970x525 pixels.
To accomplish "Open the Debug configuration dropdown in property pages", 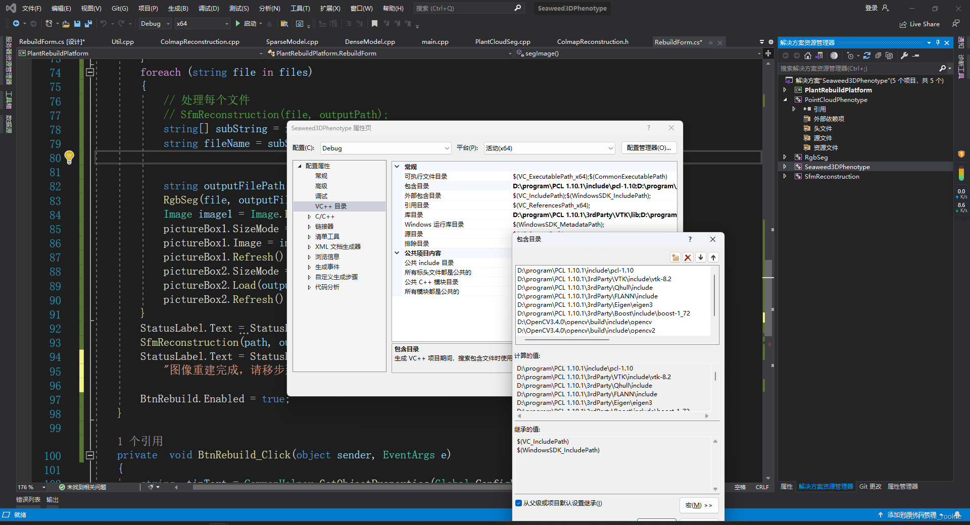I will tap(385, 148).
